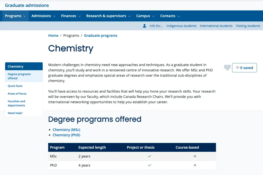The width and height of the screenshot is (263, 175).
Task: Open the Chemistry (PhD) program link
Action: click(66, 135)
